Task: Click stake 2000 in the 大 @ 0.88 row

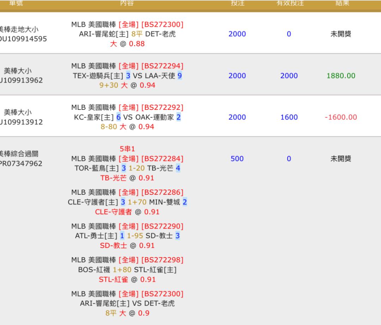Action: pyautogui.click(x=237, y=34)
